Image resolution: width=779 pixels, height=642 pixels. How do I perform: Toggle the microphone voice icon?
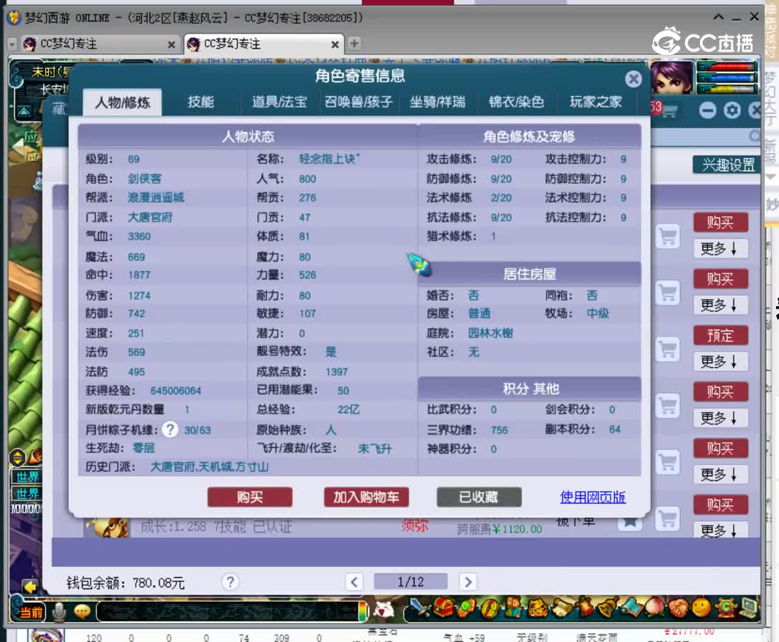59,611
